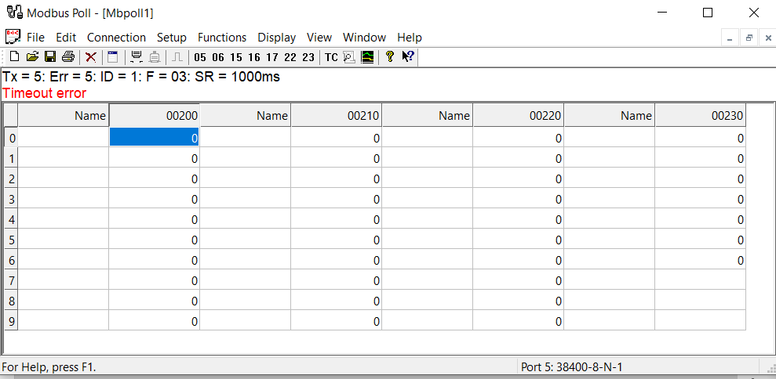Select the highlighted cell under 00200

[154, 138]
